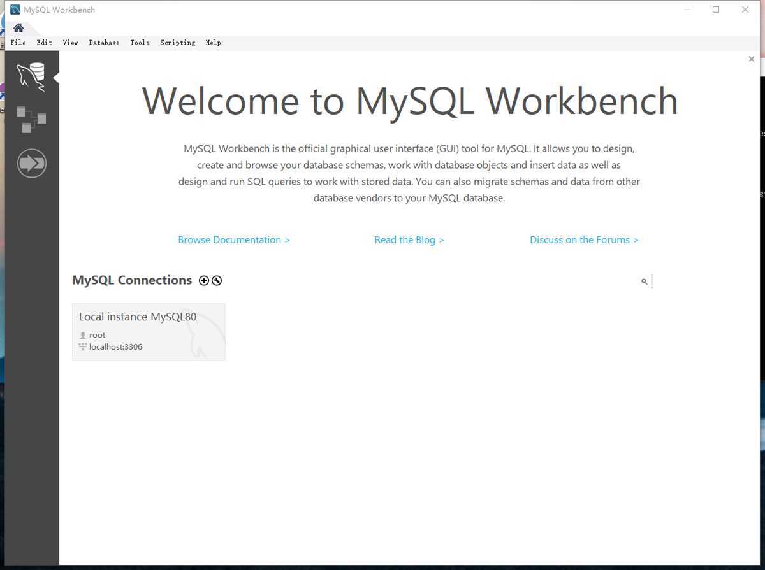Screen dimensions: 765x570
Task: Open manage connections wrench icon
Action: click(217, 281)
